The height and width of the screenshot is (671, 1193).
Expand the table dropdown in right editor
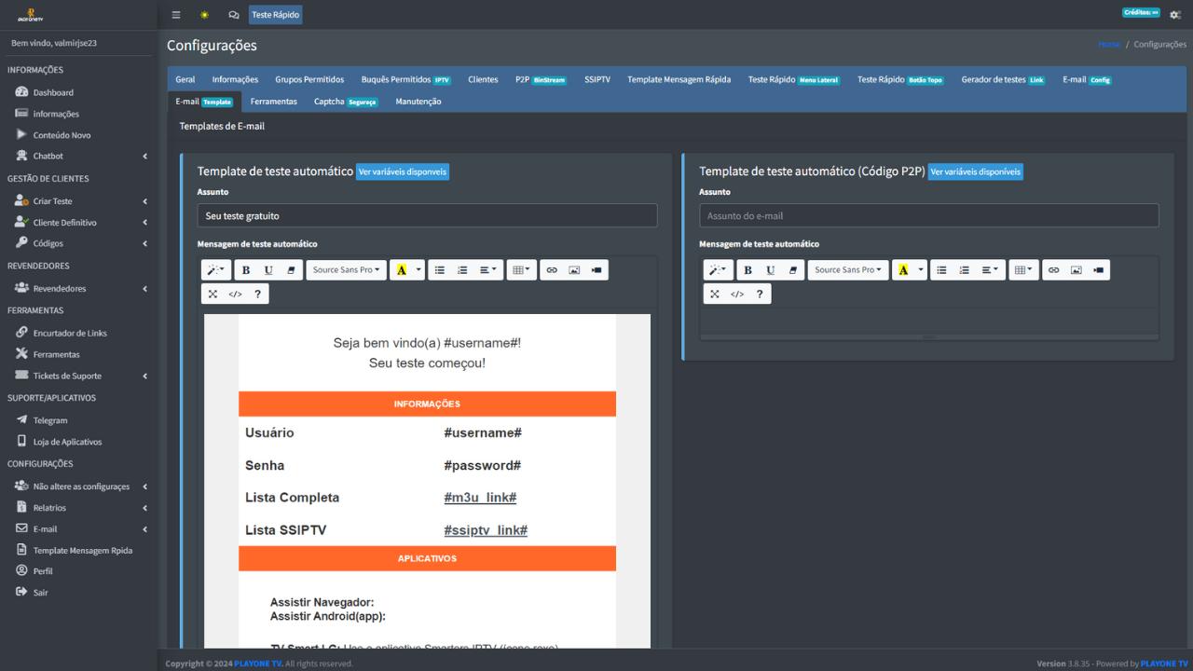click(x=1023, y=270)
